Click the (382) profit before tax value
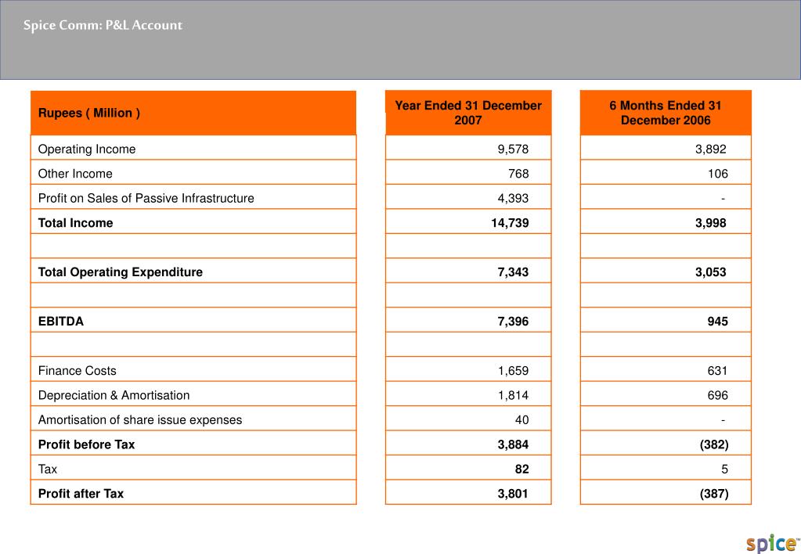The height and width of the screenshot is (554, 801). click(x=714, y=444)
